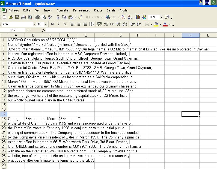This screenshot has height=169, width=217.
Task: Apply Percent style icon
Action: click(x=106, y=24)
